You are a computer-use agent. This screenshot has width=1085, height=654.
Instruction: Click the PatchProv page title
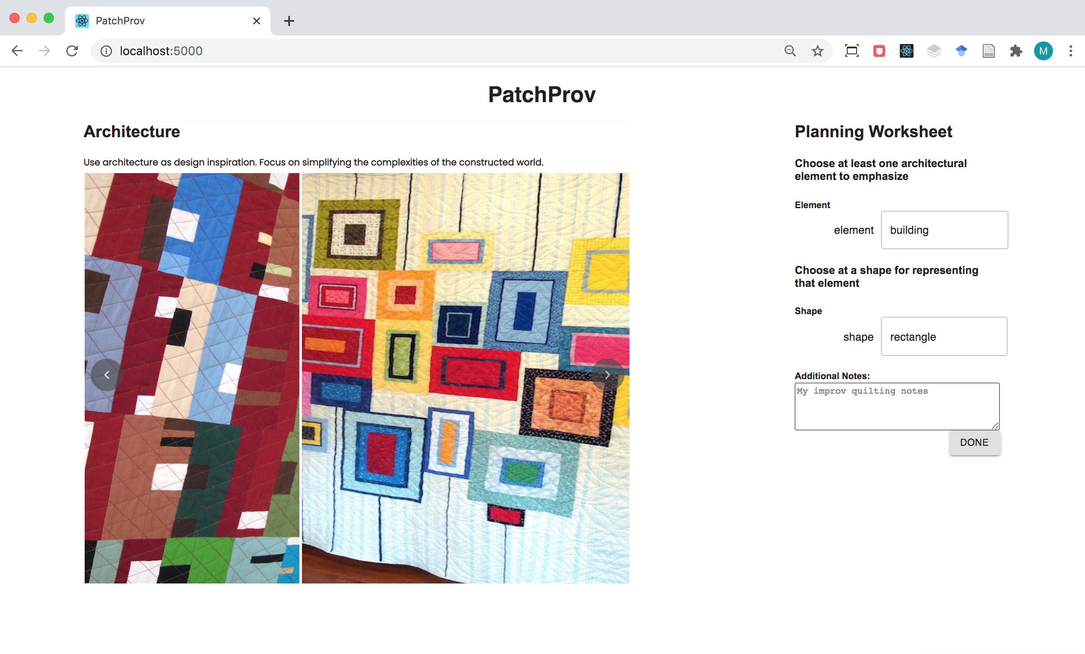(542, 94)
